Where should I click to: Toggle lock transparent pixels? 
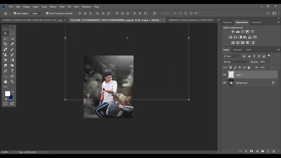[231, 68]
